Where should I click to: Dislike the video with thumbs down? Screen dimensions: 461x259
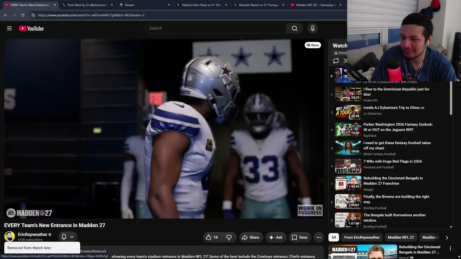[x=229, y=237]
